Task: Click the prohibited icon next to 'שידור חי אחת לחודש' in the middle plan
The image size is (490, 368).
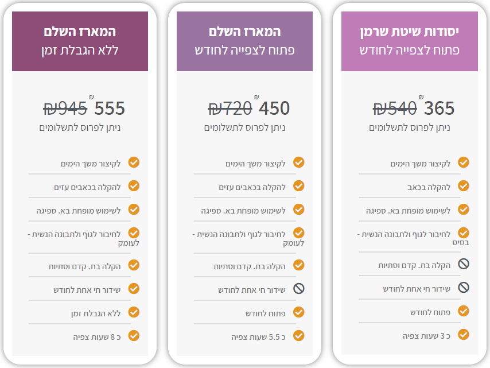Action: pyautogui.click(x=299, y=289)
